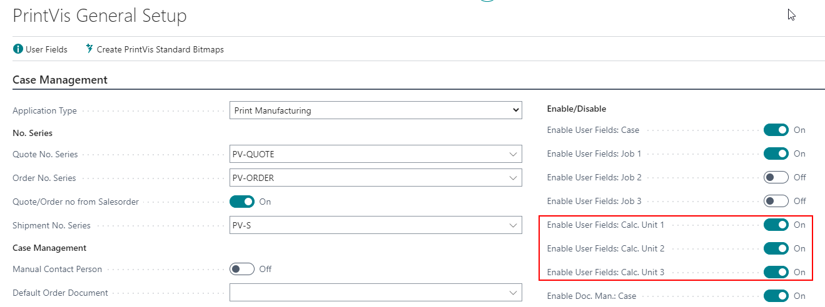The image size is (825, 307).
Task: Enable Manual Contact Person switch
Action: (x=242, y=269)
